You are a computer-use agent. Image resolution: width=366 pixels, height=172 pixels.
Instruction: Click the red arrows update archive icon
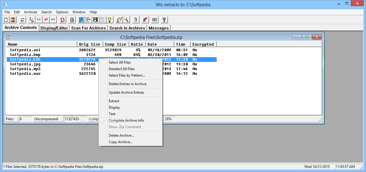(62, 20)
